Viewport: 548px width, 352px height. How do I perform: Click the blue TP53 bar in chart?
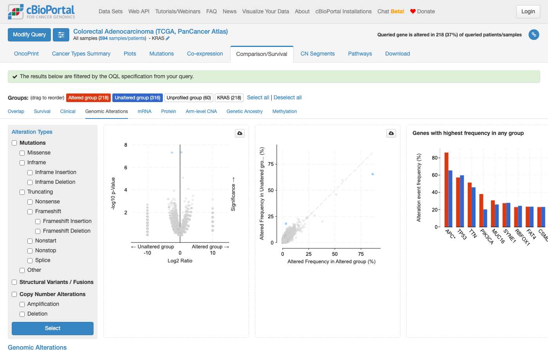click(462, 201)
